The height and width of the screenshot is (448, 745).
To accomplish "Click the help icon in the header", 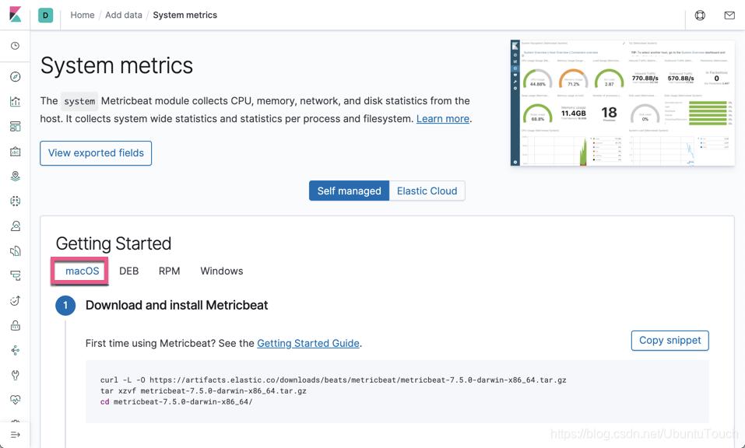I will [x=700, y=16].
